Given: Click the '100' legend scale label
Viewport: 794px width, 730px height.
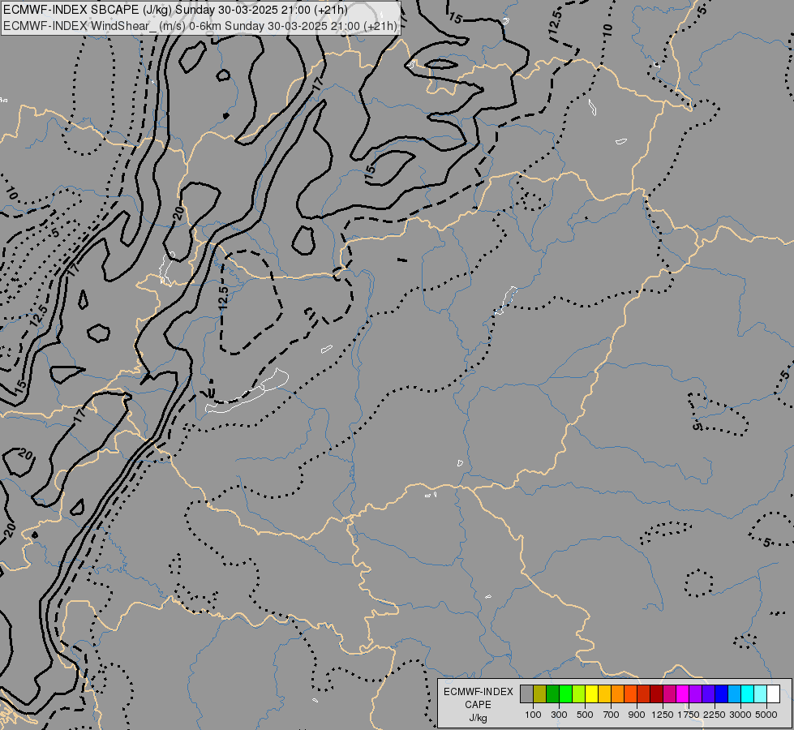Looking at the screenshot, I should click(533, 715).
